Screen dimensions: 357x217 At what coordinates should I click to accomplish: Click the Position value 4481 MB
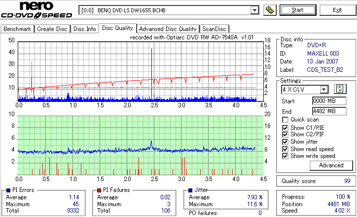click(x=339, y=204)
